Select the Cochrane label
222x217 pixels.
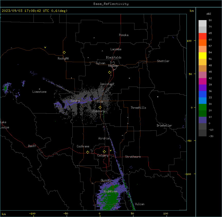83,146
